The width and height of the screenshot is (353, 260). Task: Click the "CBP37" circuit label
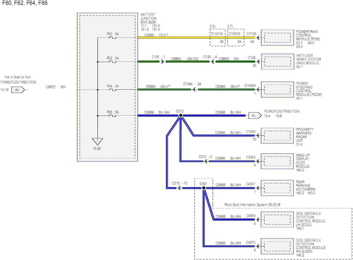pos(51,87)
